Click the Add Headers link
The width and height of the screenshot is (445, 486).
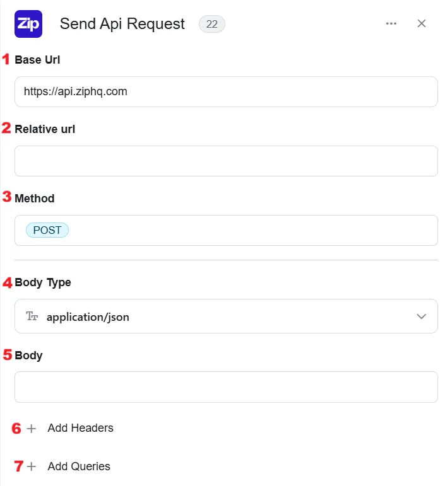point(80,428)
